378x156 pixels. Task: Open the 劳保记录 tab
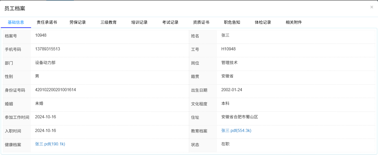click(x=77, y=22)
